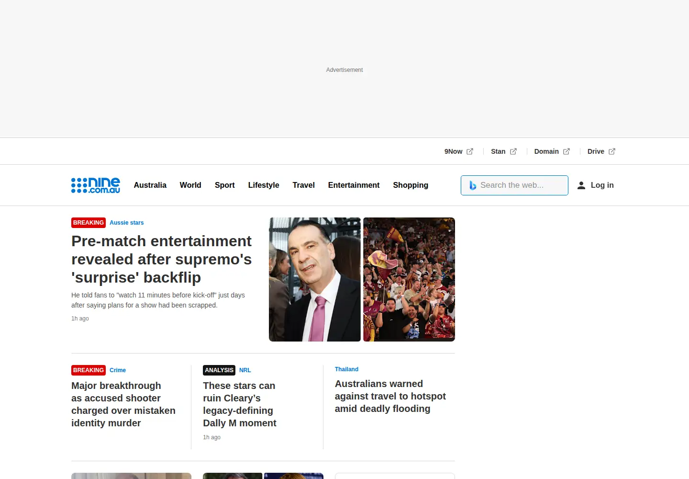
Task: Open the nine.com.au logo homepage
Action: click(x=96, y=185)
